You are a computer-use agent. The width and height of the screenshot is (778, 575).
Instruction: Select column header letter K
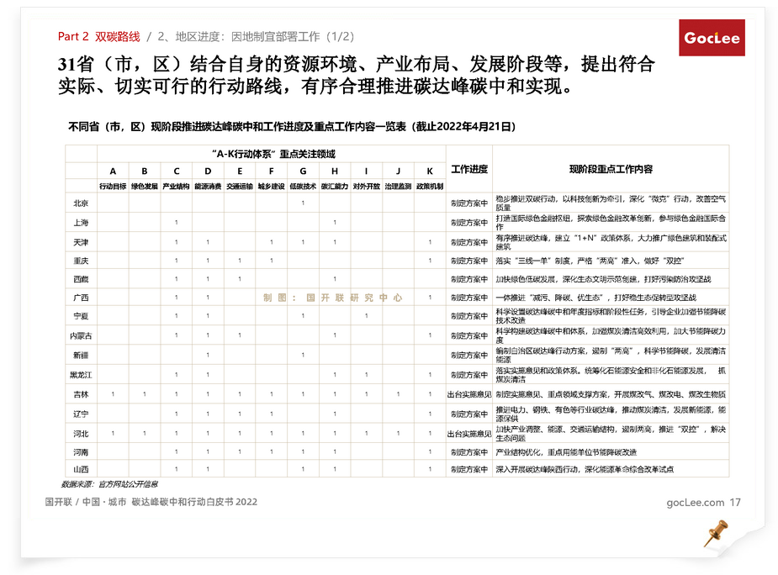430,171
